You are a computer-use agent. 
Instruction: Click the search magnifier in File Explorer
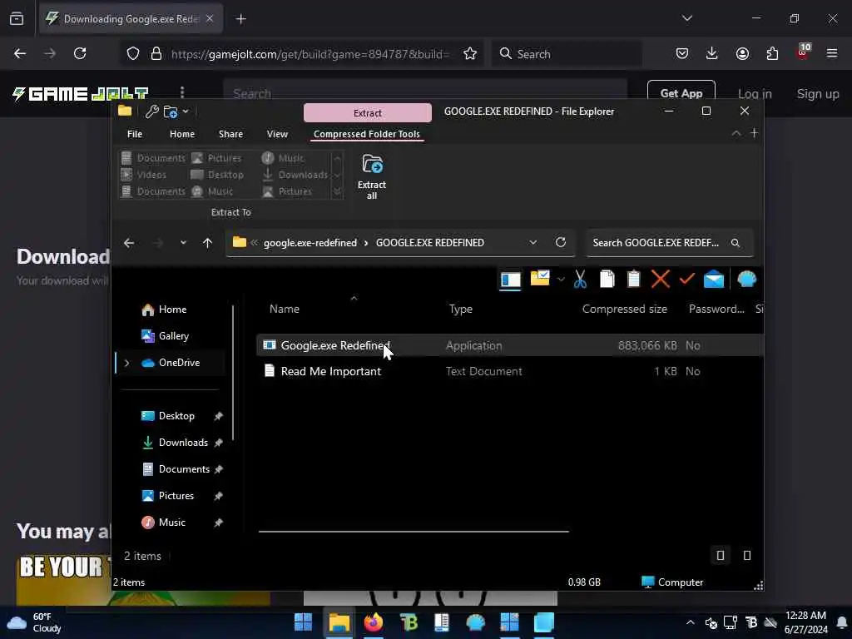(x=736, y=243)
